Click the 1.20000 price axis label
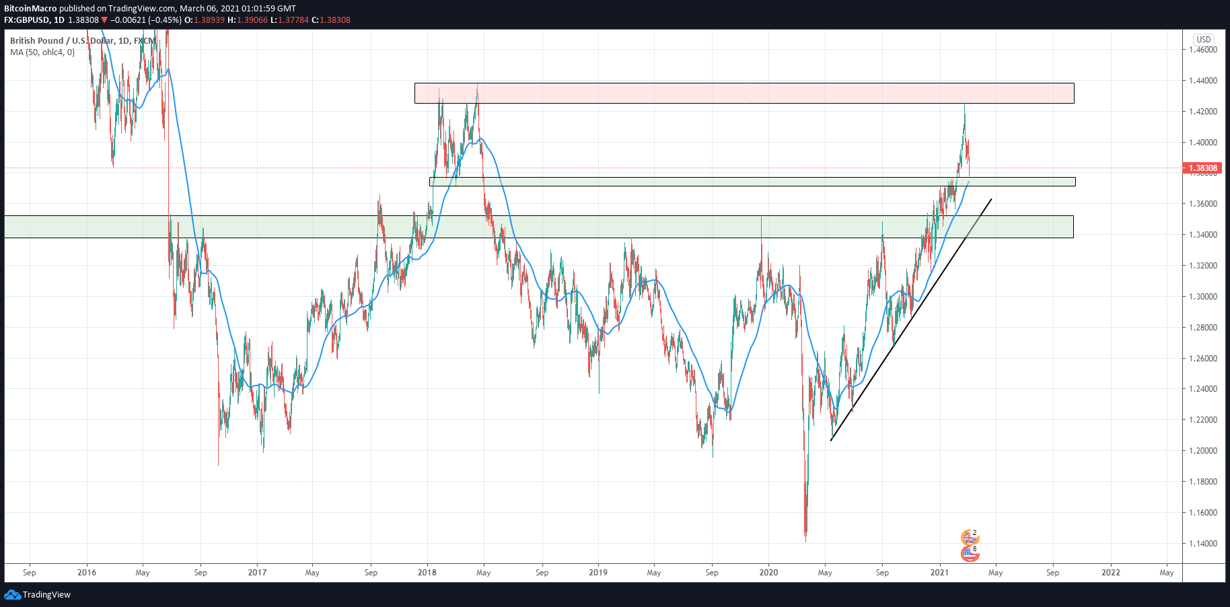 tap(1203, 451)
